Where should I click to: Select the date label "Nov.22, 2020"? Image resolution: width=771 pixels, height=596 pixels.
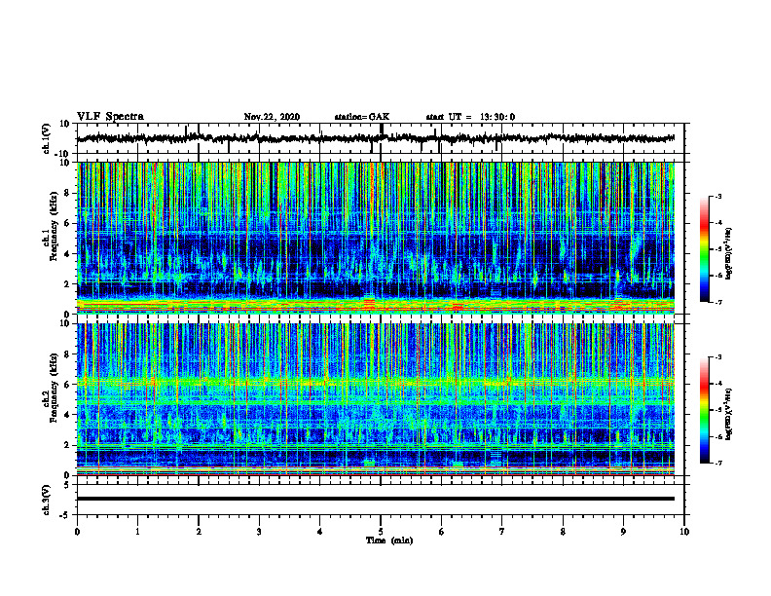pos(272,117)
